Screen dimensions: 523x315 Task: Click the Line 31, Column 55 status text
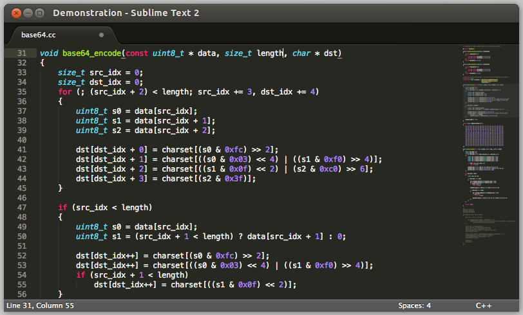click(39, 305)
